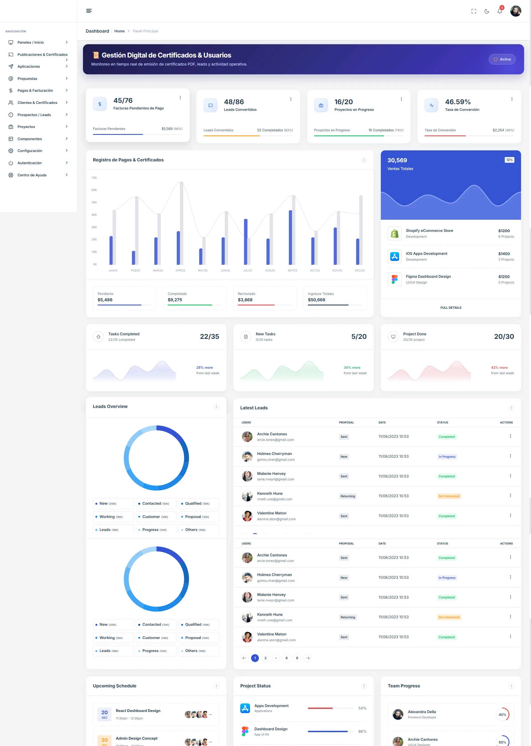Screen dimensions: 531x746
Task: Open Team Progress options menu
Action: [x=511, y=686]
